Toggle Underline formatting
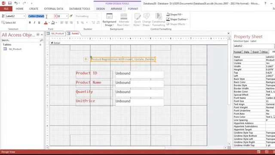275x155 pixels. pyautogui.click(x=39, y=22)
